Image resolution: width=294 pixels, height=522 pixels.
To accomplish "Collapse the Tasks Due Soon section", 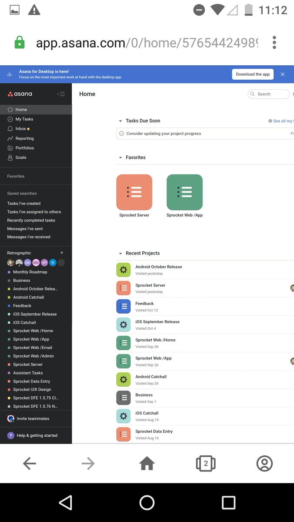I will click(x=120, y=121).
